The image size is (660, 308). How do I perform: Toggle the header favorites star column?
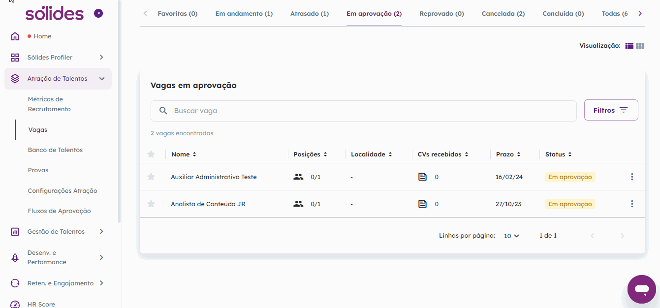tap(151, 154)
